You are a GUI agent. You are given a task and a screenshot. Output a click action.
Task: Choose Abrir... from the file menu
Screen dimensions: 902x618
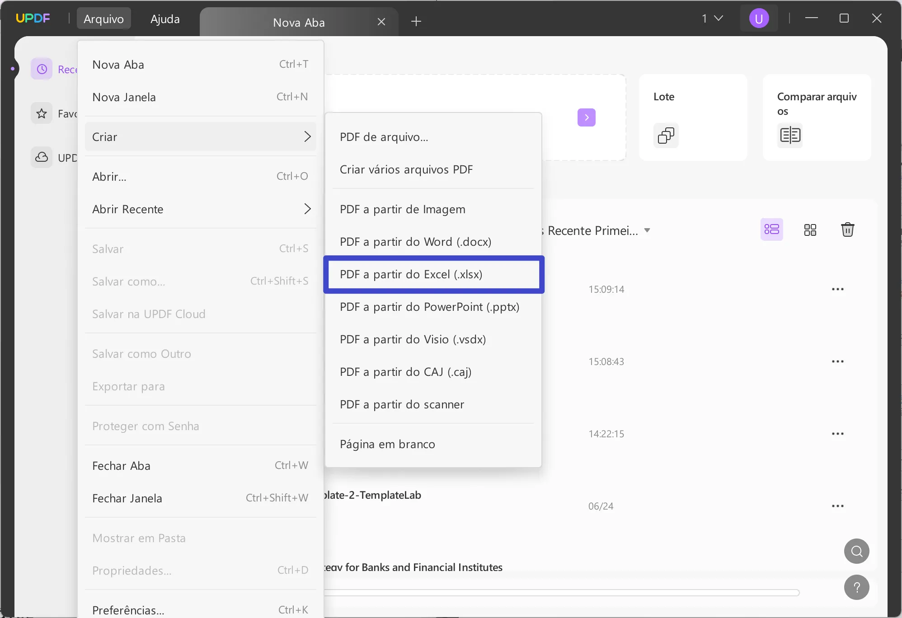[x=201, y=176]
